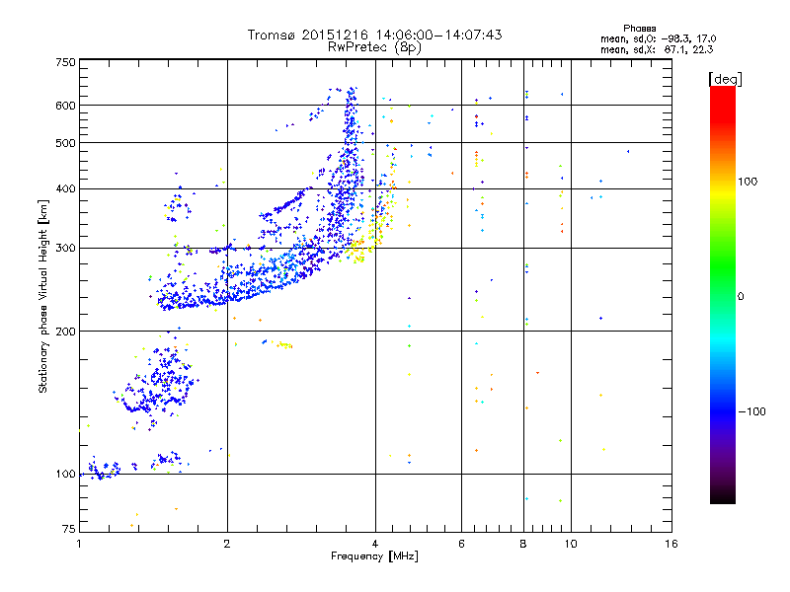This screenshot has width=790, height=592.
Task: Click the x-axis tick label "10"
Action: point(571,544)
